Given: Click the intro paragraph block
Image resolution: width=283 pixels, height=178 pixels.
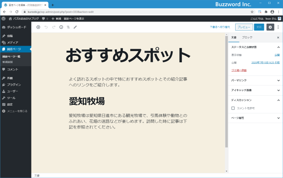Looking at the screenshot, I should click(128, 82).
